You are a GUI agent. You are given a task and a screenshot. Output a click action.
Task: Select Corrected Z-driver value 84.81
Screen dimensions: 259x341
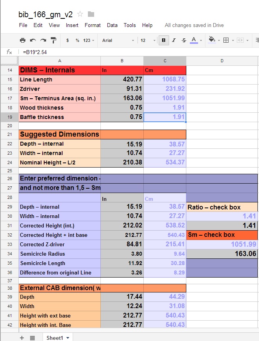click(x=122, y=244)
